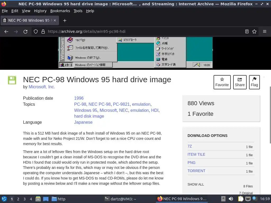Open the Edit menu
Image resolution: width=271 pixels, height=203 pixels.
[15, 11]
